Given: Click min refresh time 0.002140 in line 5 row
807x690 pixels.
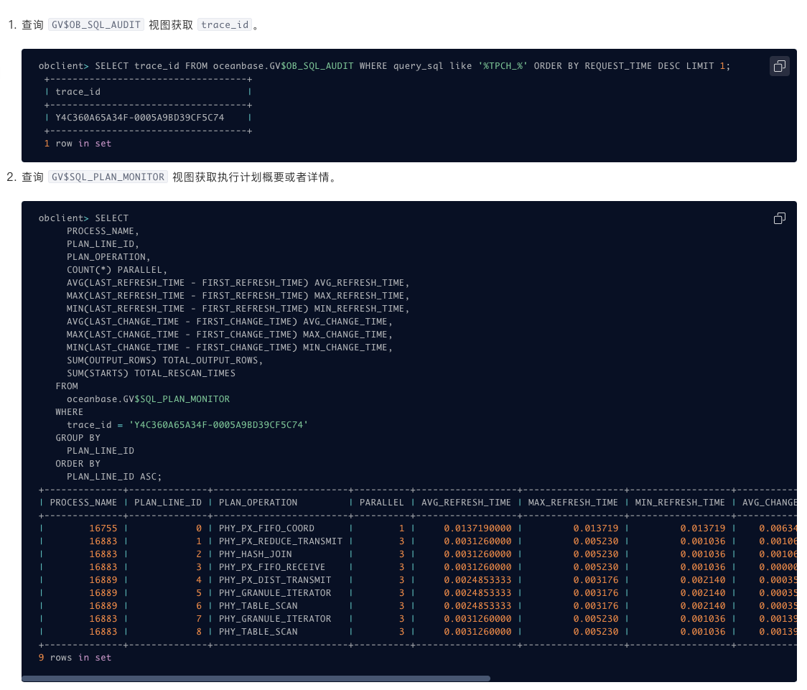Looking at the screenshot, I should 702,593.
